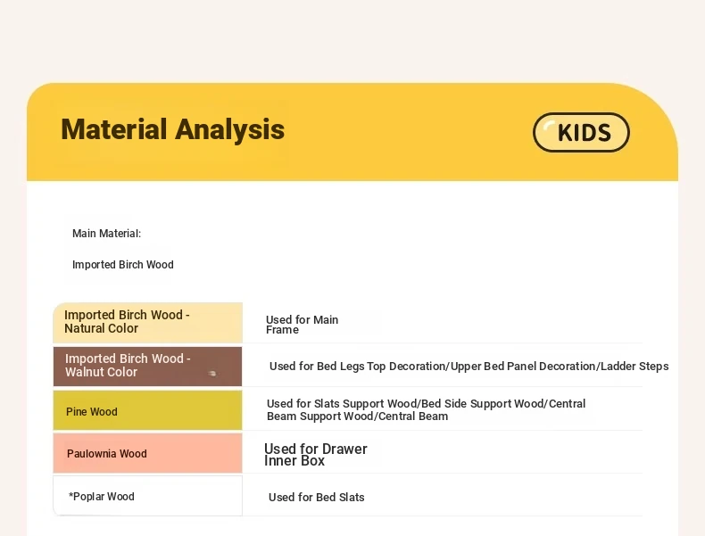
Task: Click the Imported Birch Wood main material text
Action: tap(123, 265)
